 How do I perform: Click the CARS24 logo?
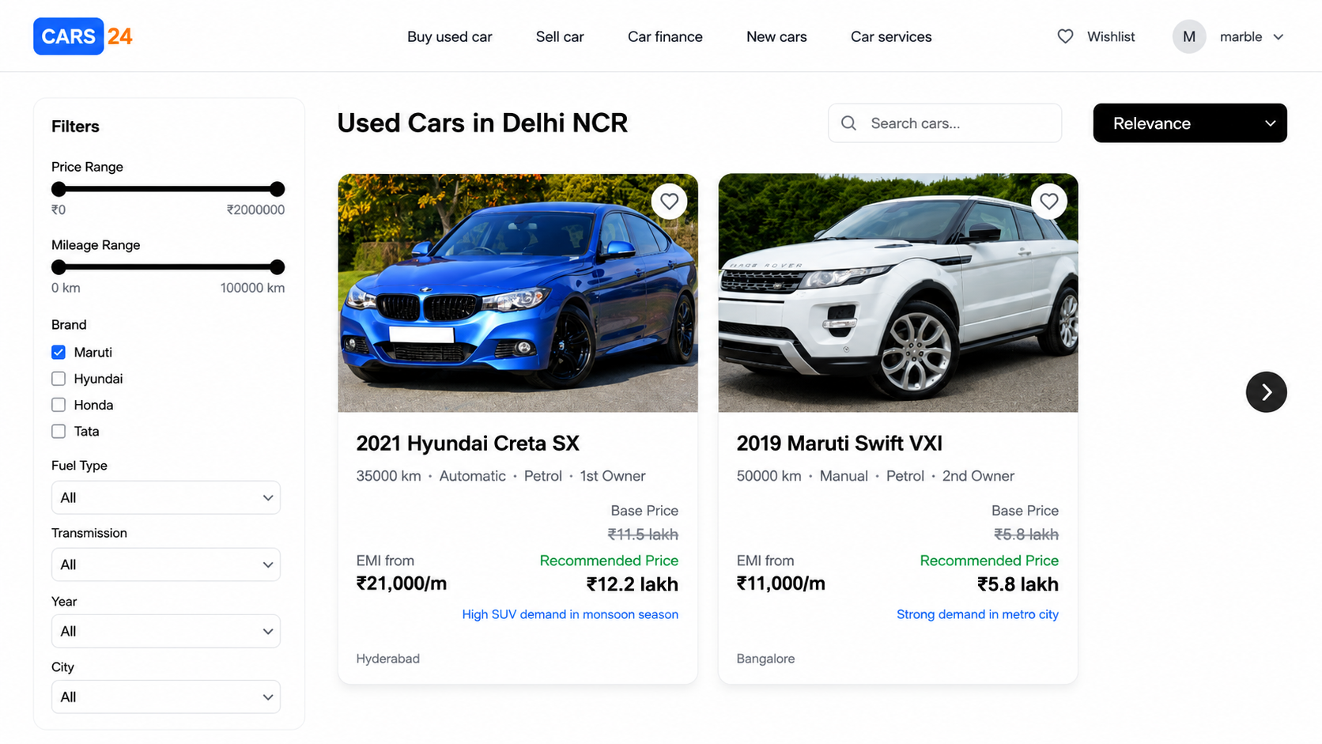tap(83, 36)
